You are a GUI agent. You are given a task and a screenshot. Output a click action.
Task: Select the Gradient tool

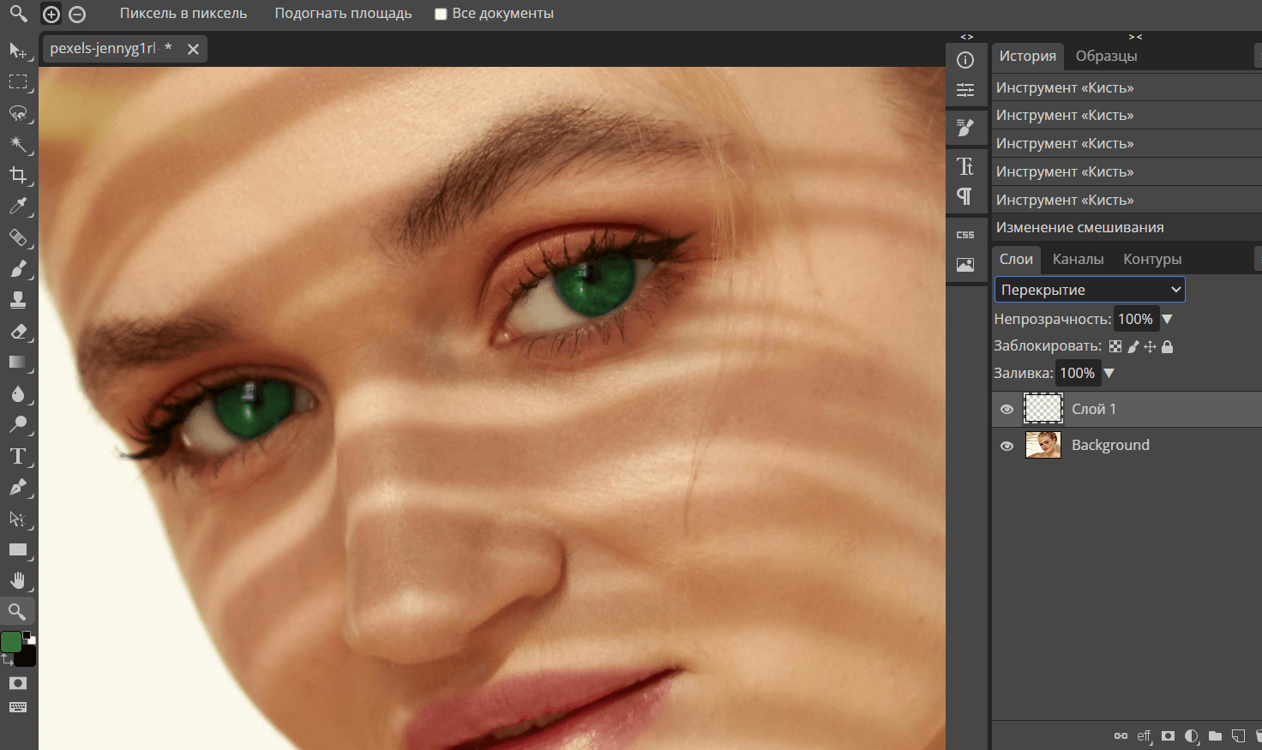(x=18, y=362)
